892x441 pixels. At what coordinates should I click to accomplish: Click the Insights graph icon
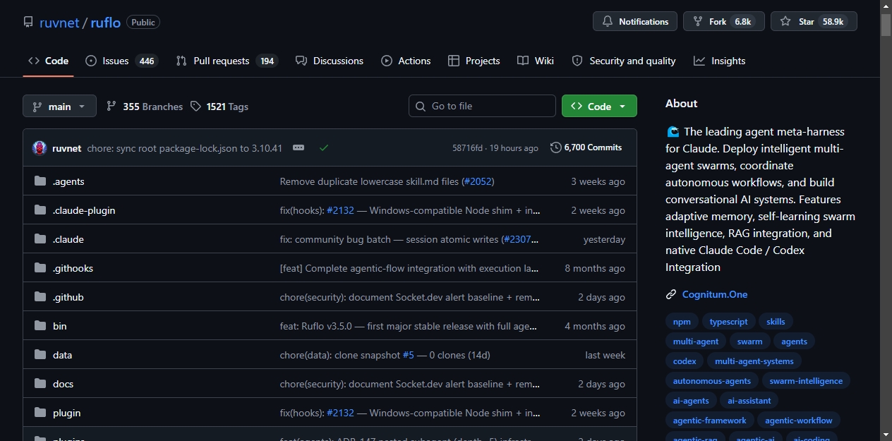[699, 61]
